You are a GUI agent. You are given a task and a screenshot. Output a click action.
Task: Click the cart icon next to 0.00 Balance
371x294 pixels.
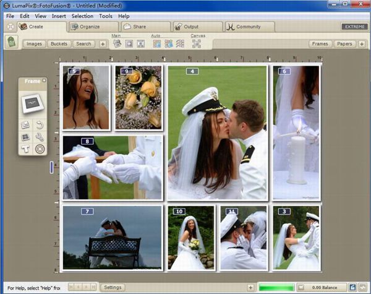[301, 288]
